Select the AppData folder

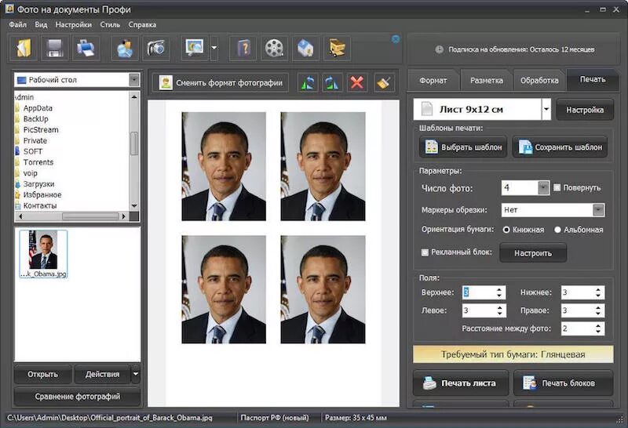38,108
